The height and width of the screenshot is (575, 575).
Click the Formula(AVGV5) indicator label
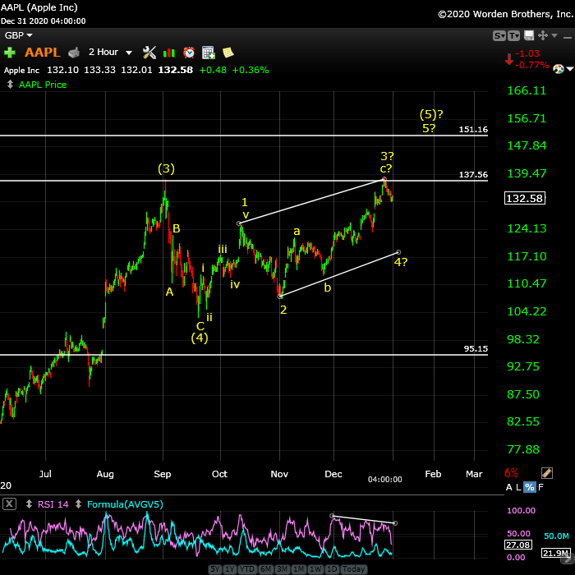point(125,504)
